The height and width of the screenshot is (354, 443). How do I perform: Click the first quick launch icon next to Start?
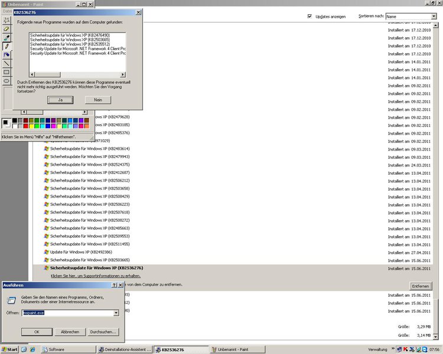[x=24, y=349]
